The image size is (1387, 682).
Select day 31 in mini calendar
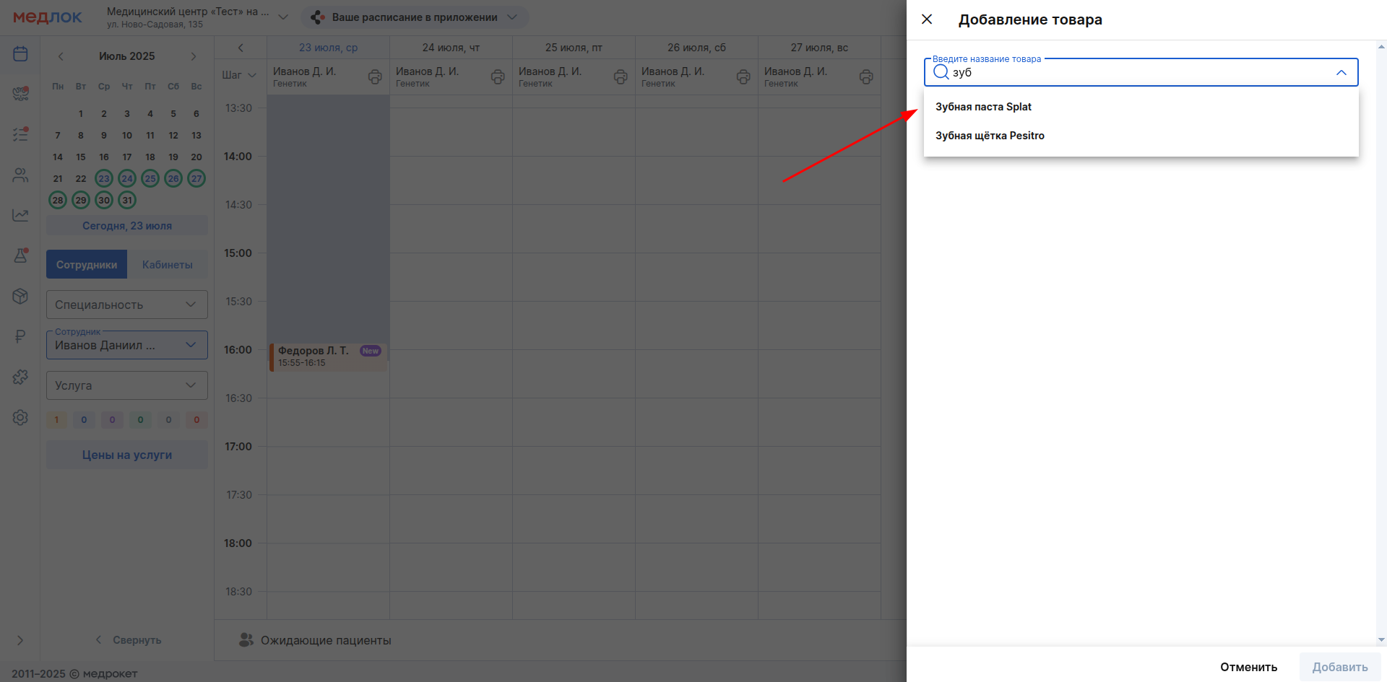click(x=127, y=200)
